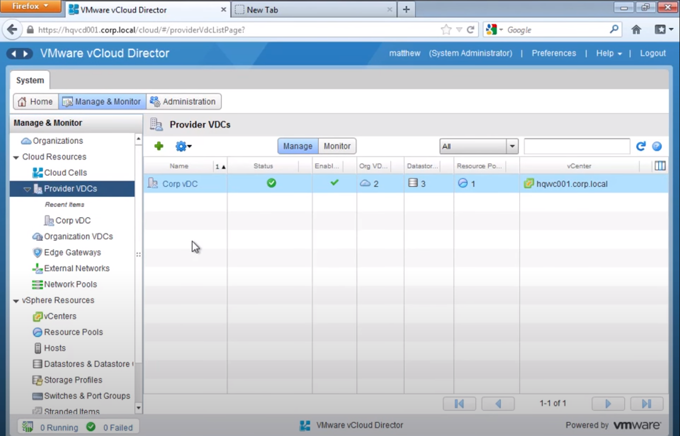The height and width of the screenshot is (436, 680).
Task: Open Preferences
Action: [x=554, y=53]
